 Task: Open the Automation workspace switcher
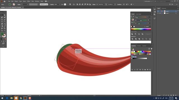pyautogui.click(x=148, y=1)
